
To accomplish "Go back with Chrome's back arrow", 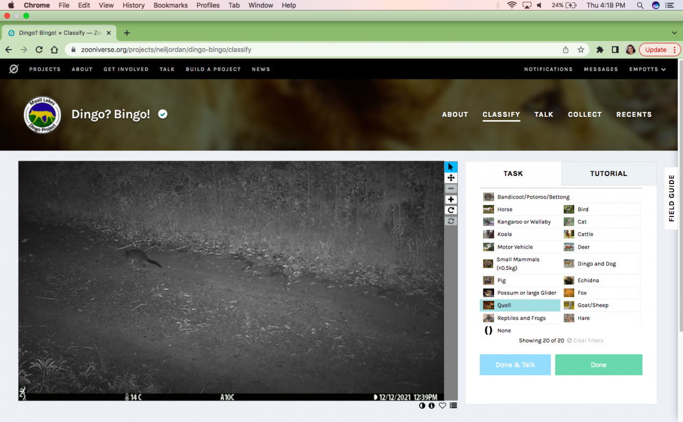I will pyautogui.click(x=9, y=50).
